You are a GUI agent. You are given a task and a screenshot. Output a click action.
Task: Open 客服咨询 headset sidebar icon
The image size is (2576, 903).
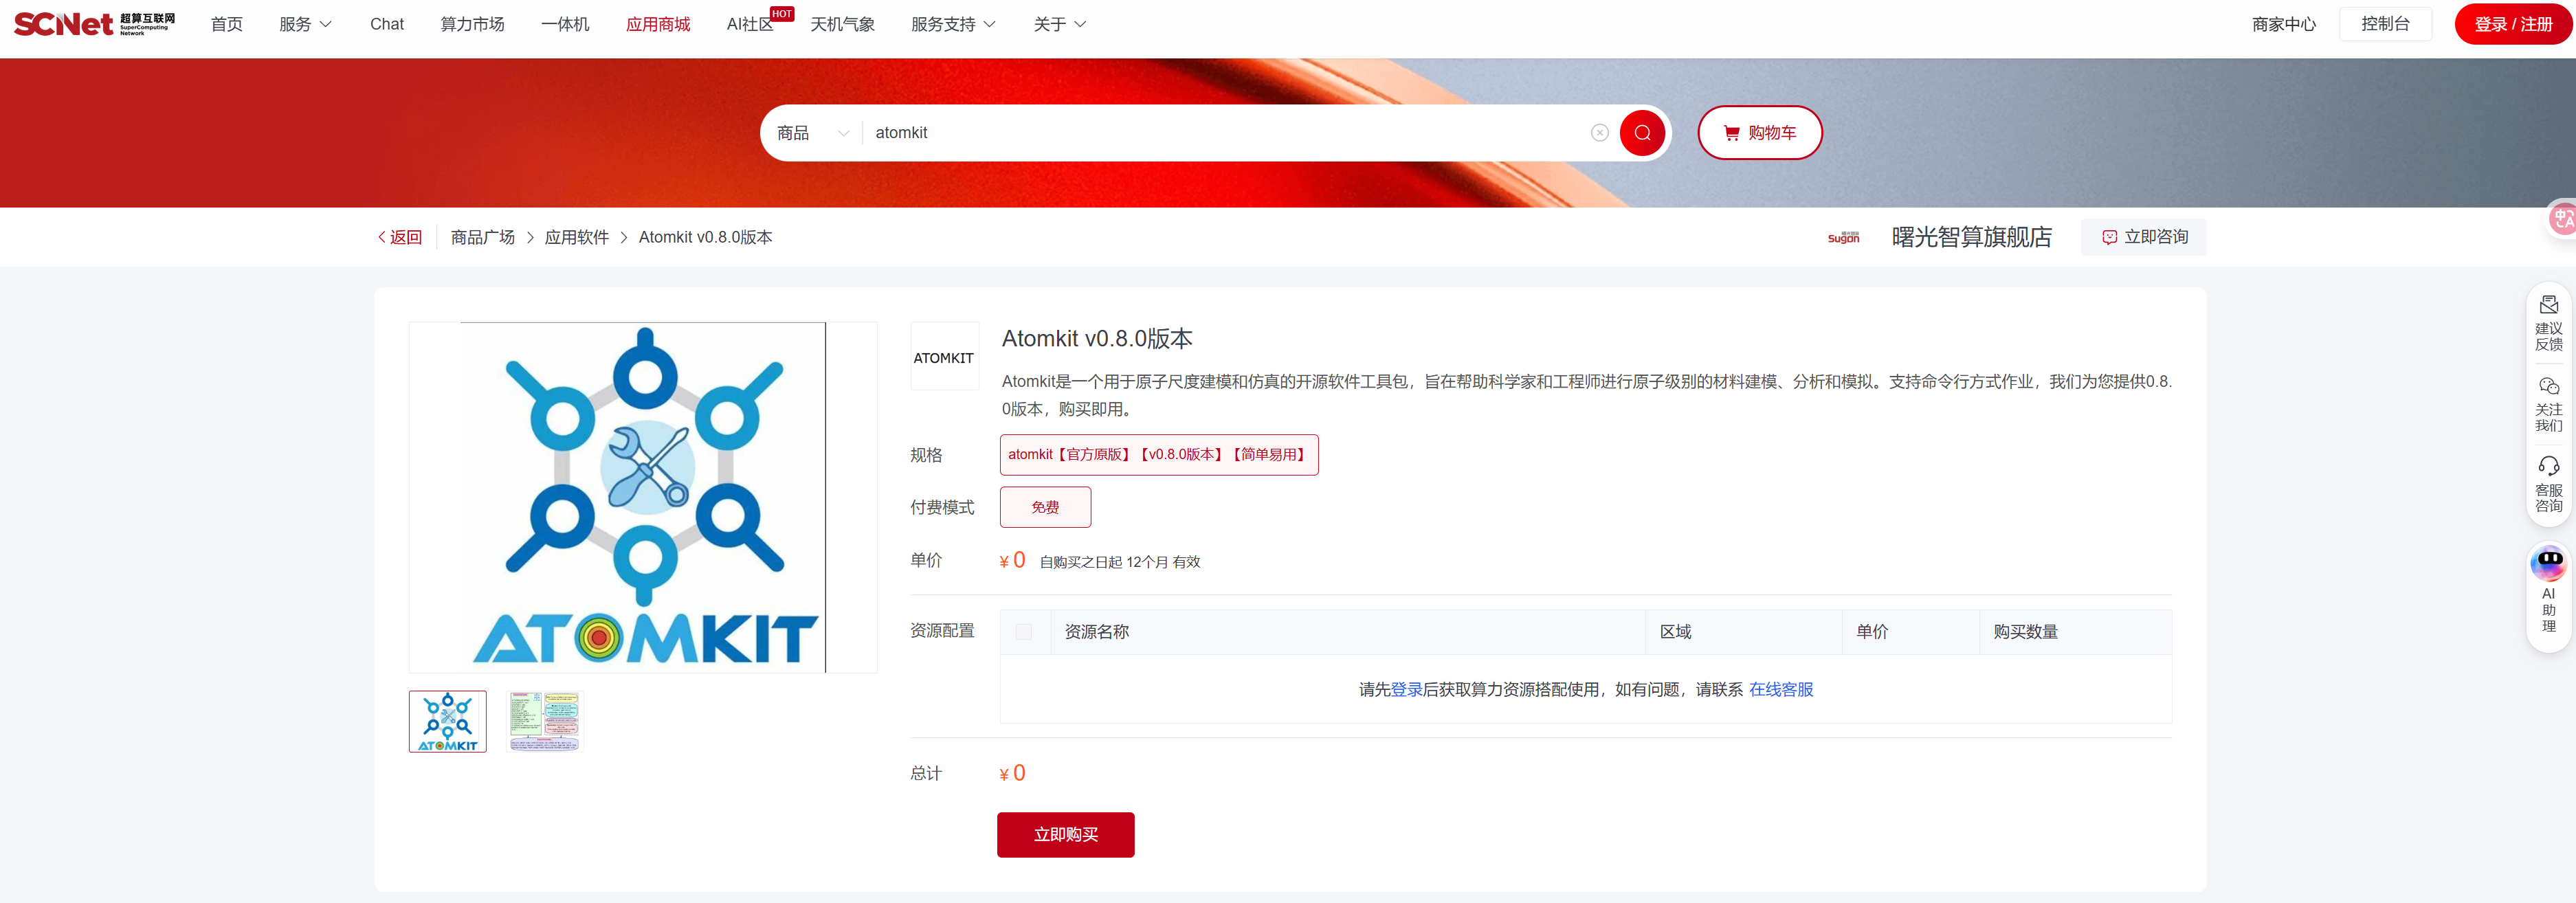(2548, 484)
